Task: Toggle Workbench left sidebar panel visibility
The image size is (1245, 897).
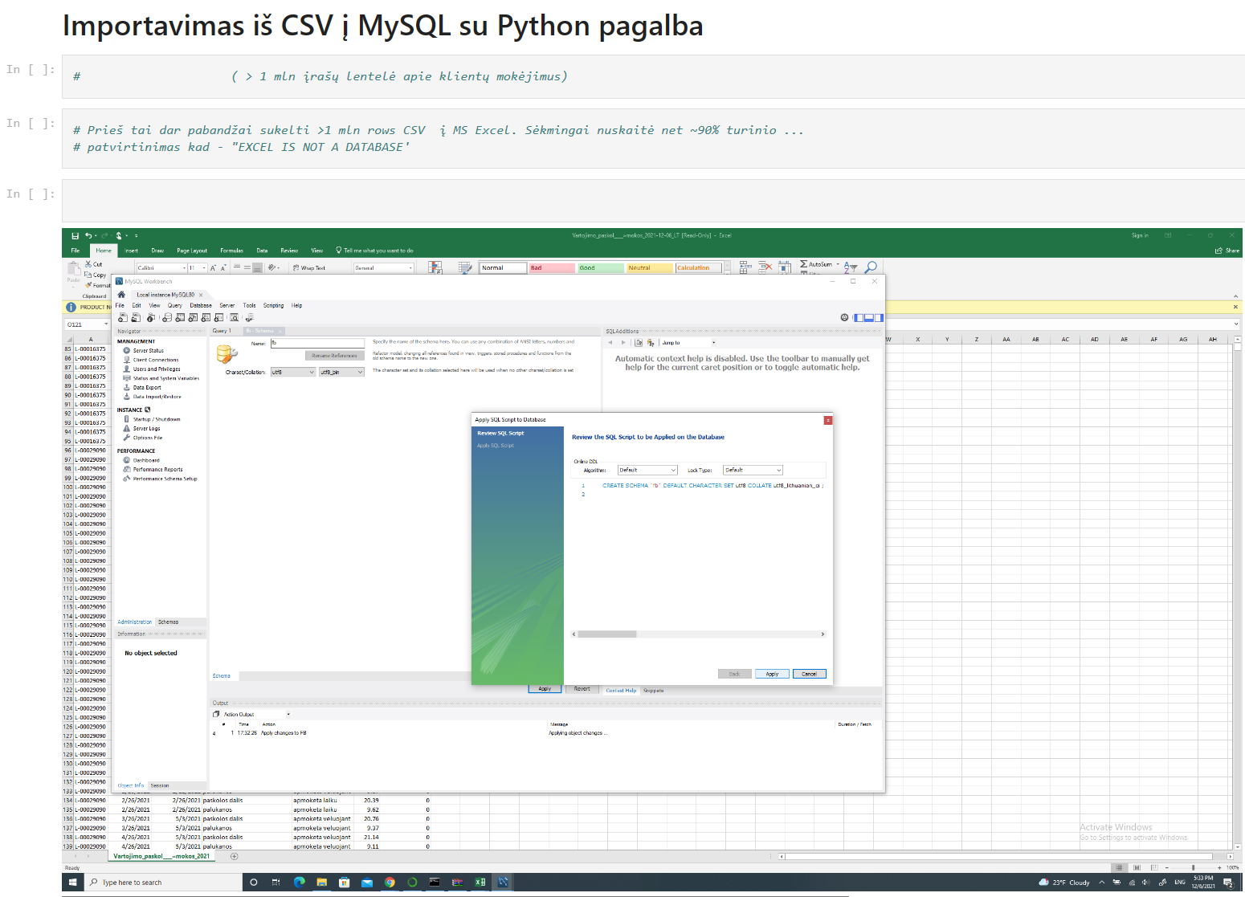Action: 859,318
